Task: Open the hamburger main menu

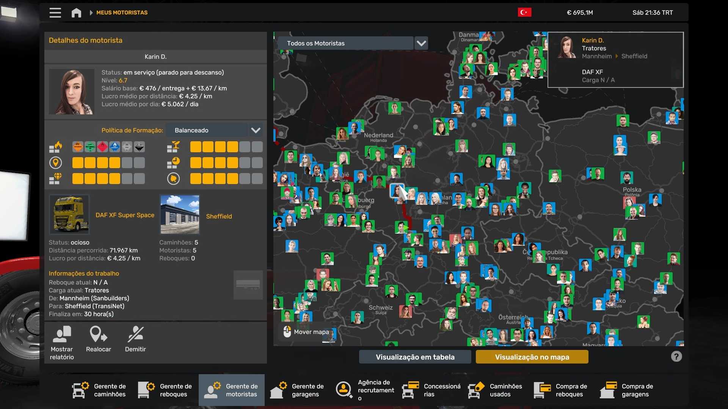Action: pyautogui.click(x=55, y=12)
